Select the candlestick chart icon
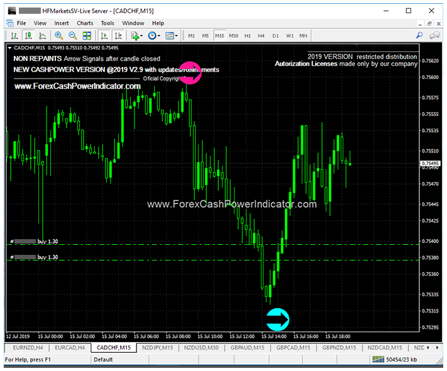Screen dimensions: 447x371 coord(28,36)
